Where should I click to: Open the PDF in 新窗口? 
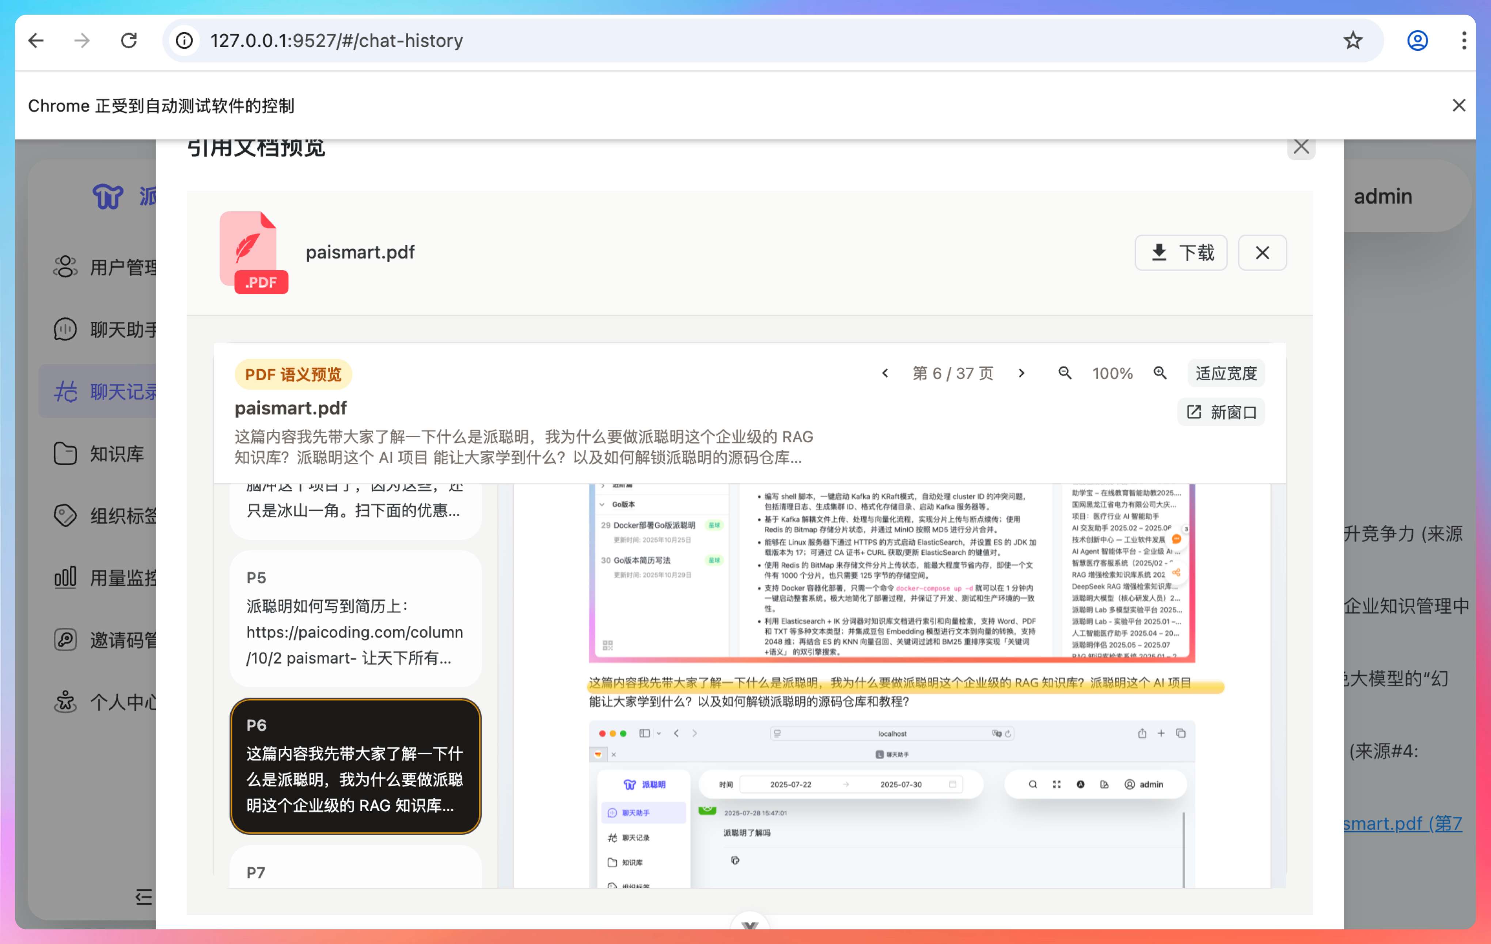[1221, 412]
